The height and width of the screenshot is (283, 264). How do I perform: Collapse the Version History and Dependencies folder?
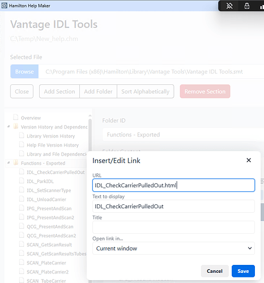(8, 126)
